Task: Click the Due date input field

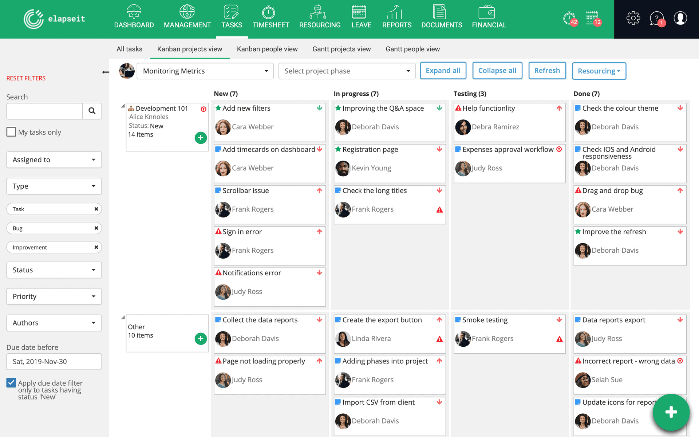Action: [x=54, y=361]
